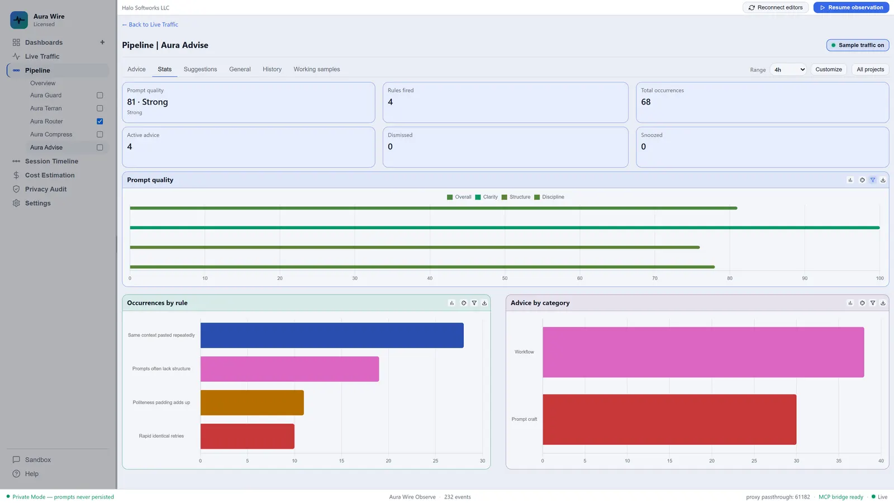Click the Active advice card
Image resolution: width=894 pixels, height=503 pixels.
point(249,147)
